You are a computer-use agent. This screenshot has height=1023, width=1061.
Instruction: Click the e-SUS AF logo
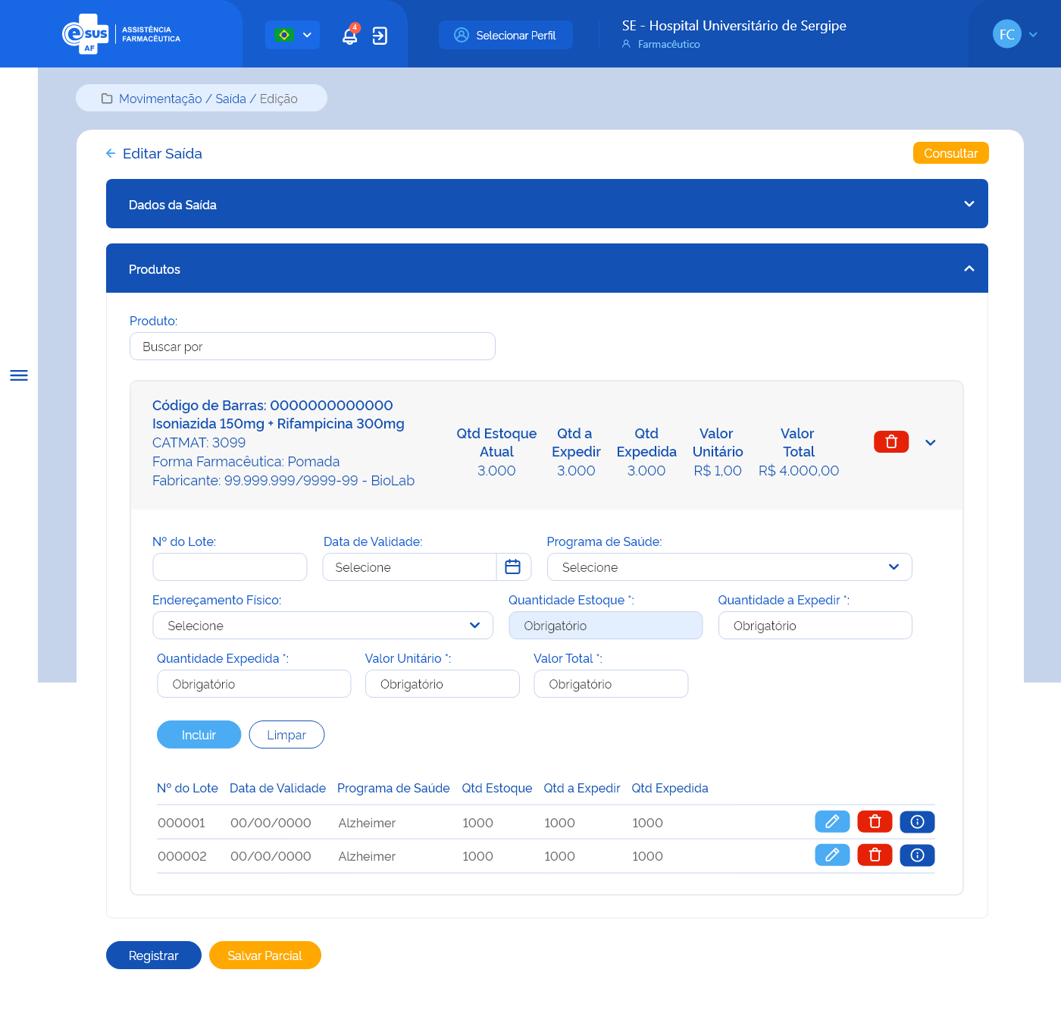pos(121,34)
